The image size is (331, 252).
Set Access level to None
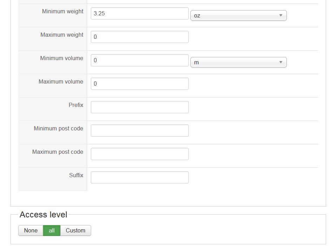coord(31,231)
